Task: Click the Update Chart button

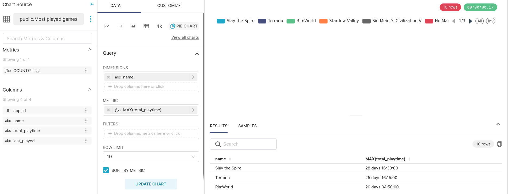Action: tap(151, 184)
